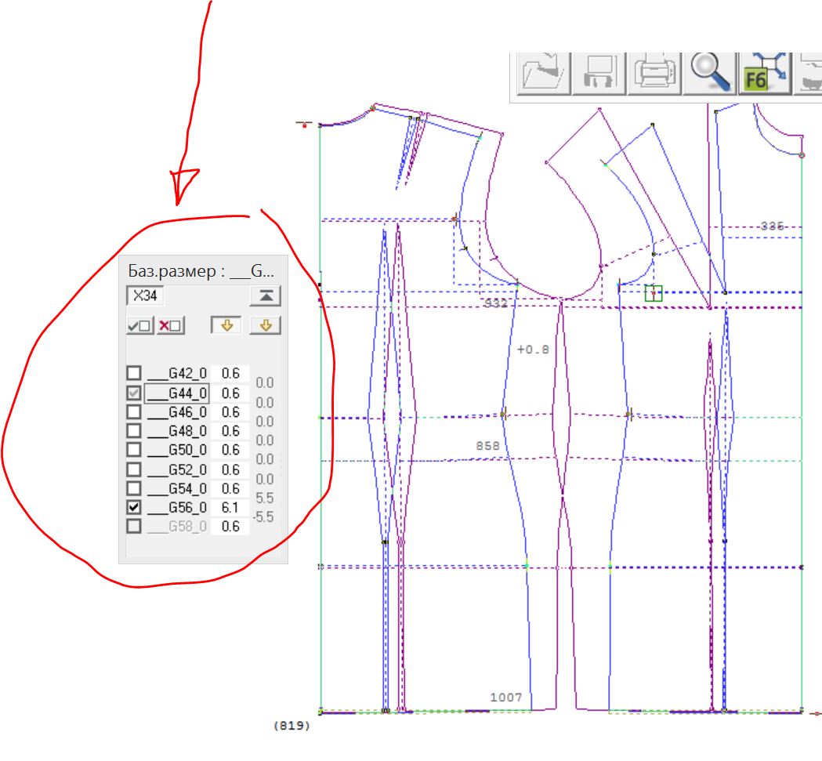
Task: Click the 1007 measurement on the pattern
Action: [506, 697]
